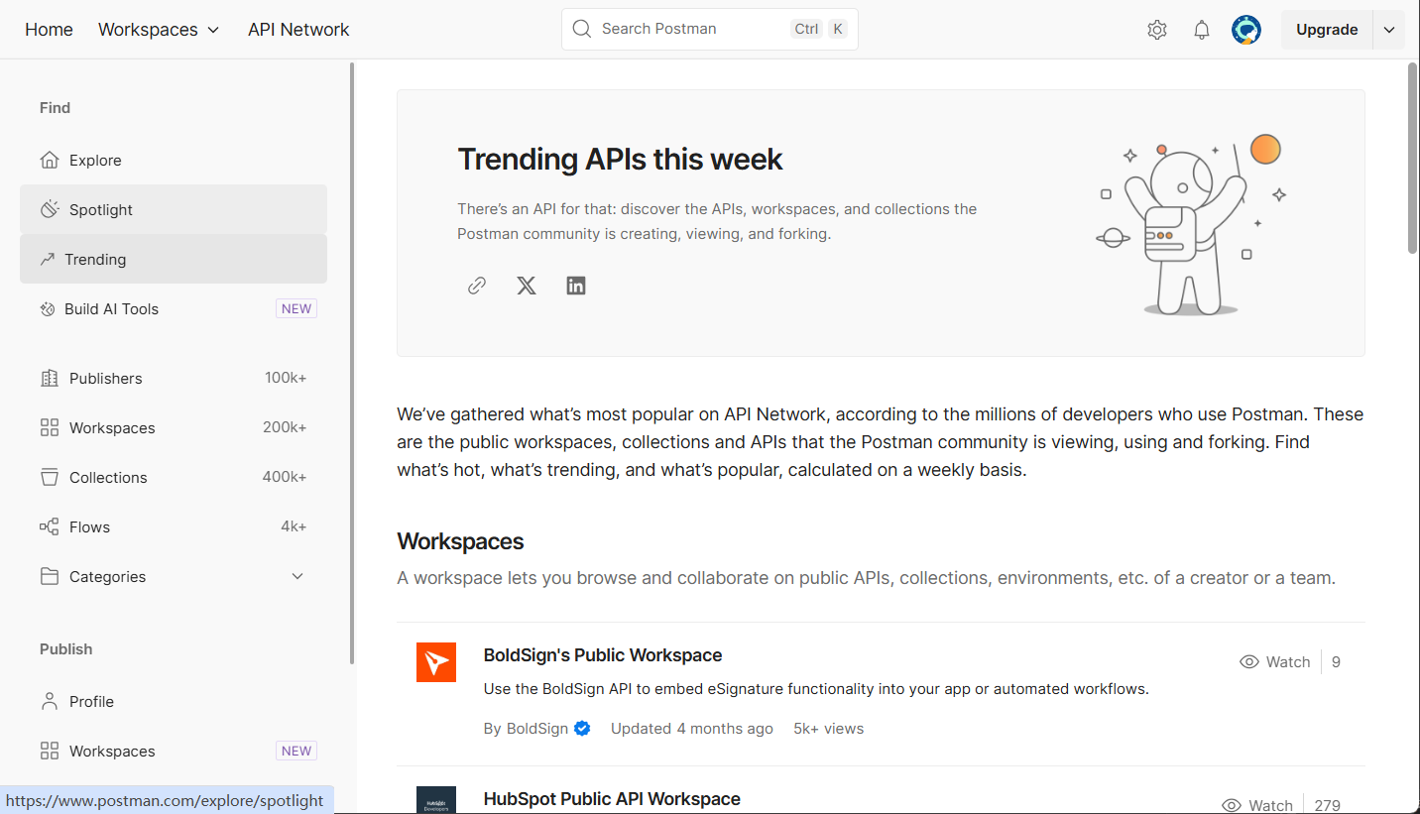Click 'Updated 4 months ago' text

[x=692, y=729]
